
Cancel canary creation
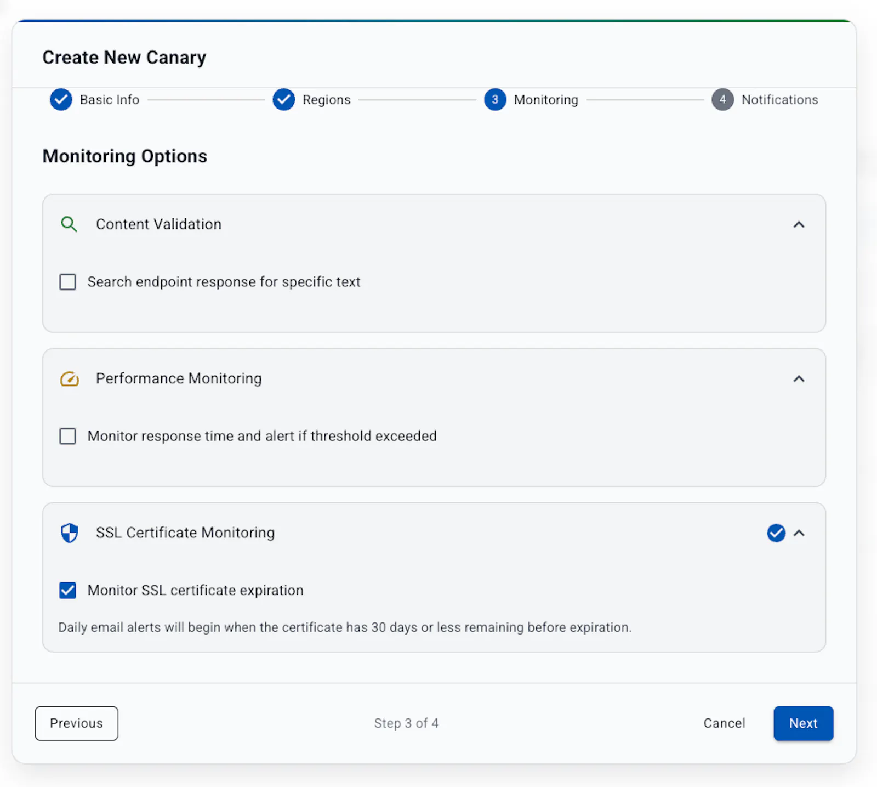click(725, 723)
